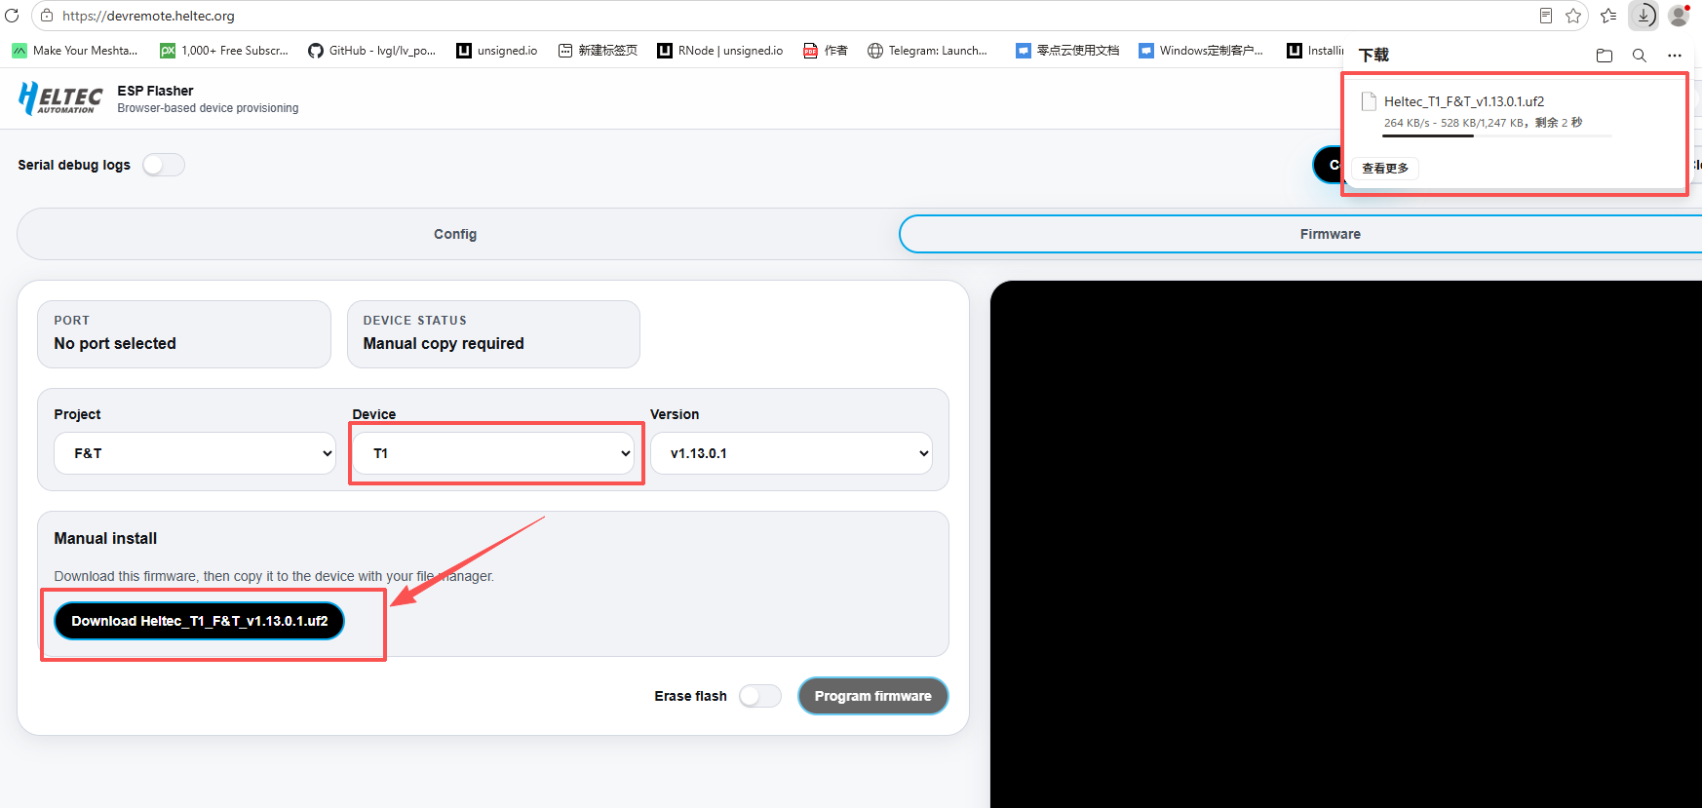Open more options in the downloads panel

[x=1675, y=56]
